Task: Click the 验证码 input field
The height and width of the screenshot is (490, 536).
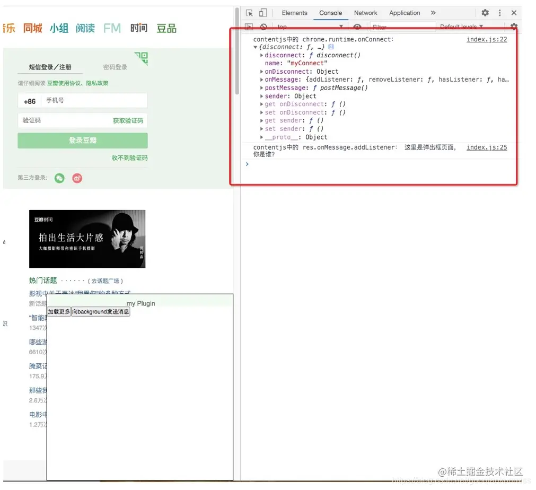Action: [x=64, y=120]
